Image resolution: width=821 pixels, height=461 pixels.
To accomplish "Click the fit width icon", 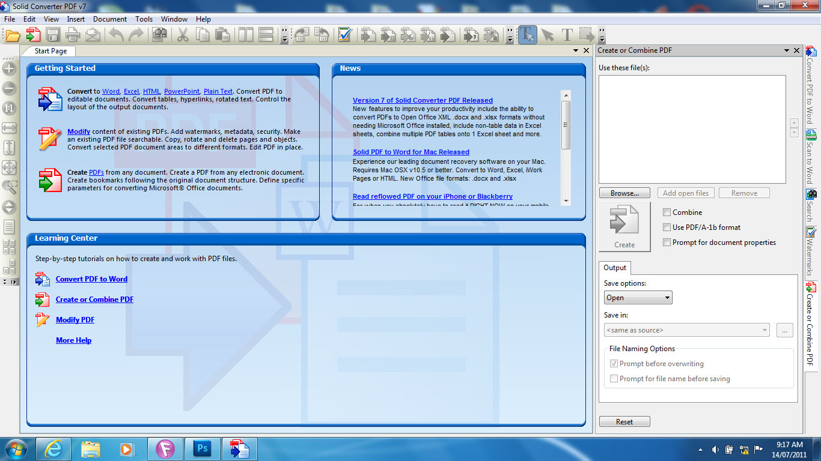I will [9, 128].
